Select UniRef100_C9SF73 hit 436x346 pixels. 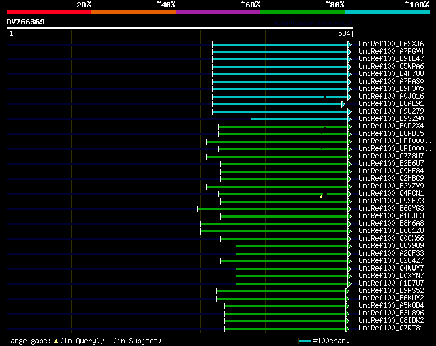pos(391,201)
